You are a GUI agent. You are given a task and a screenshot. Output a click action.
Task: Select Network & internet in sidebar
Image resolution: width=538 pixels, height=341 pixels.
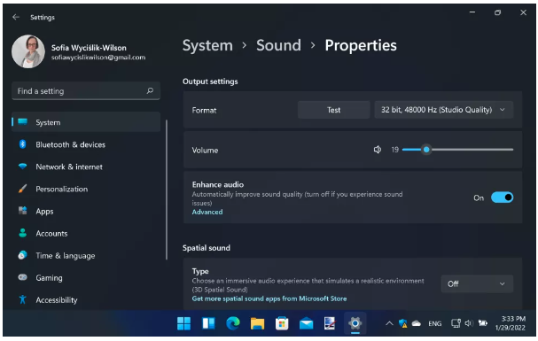(x=86, y=167)
